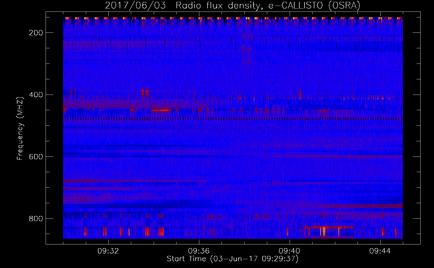This screenshot has height=268, width=434.
Task: Click the 09:36 time tick label
Action: pyautogui.click(x=199, y=251)
